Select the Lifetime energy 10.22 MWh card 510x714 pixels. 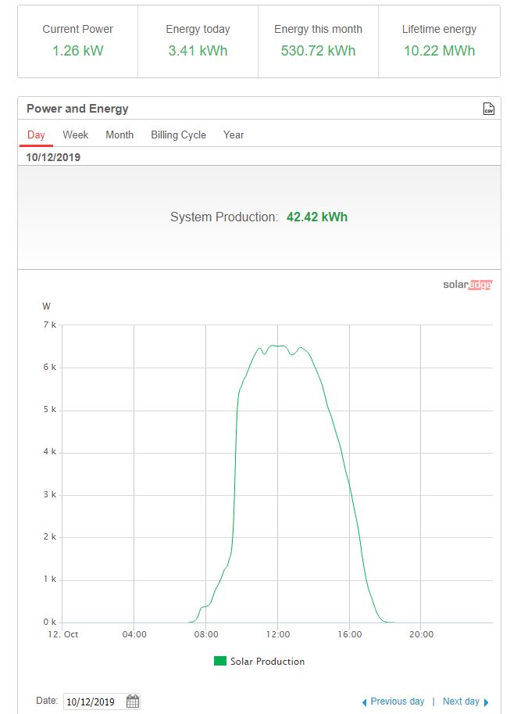(439, 41)
